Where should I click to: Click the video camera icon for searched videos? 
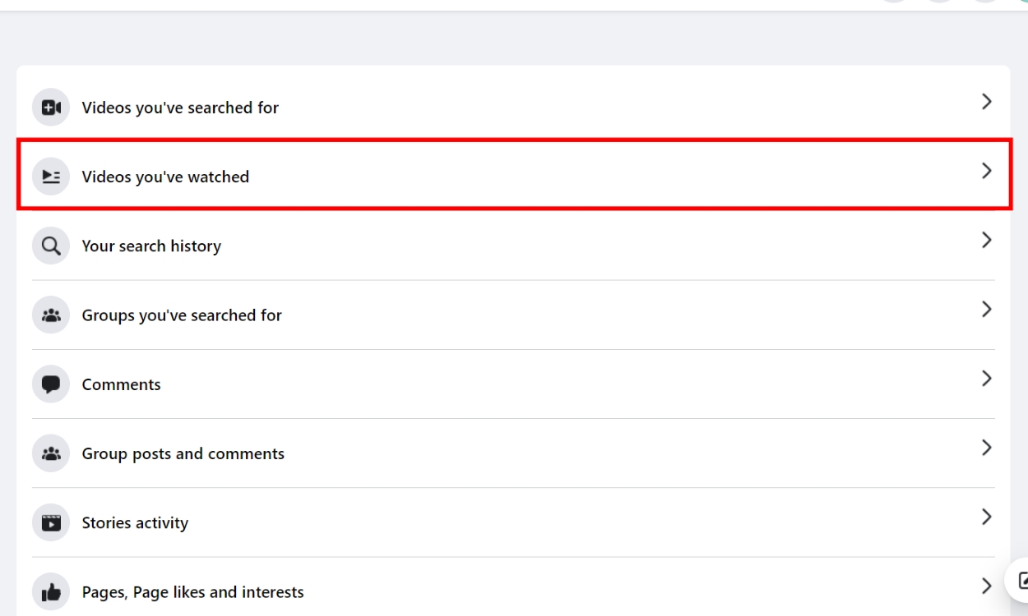coord(51,108)
